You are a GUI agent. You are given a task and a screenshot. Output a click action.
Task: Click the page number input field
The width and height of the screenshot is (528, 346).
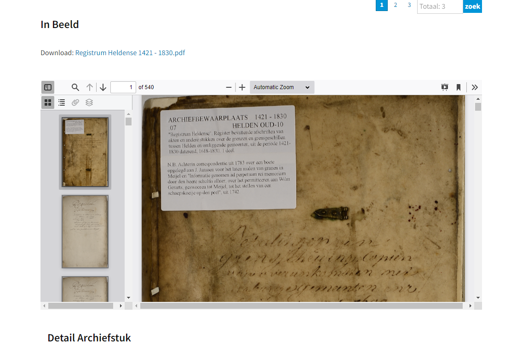tap(123, 87)
